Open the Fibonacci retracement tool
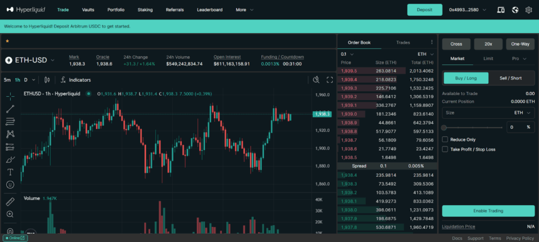This screenshot has height=242, width=539. [10, 122]
